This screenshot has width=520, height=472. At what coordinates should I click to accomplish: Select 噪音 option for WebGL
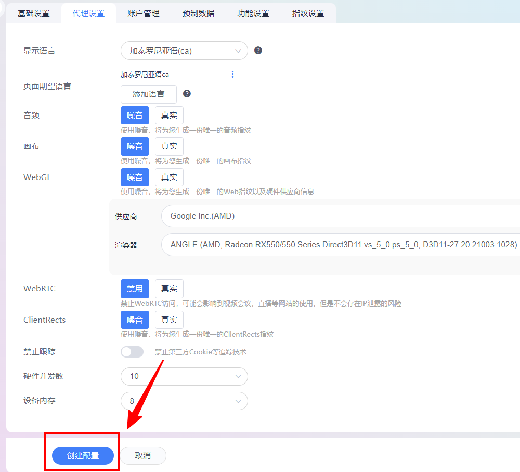coord(135,177)
